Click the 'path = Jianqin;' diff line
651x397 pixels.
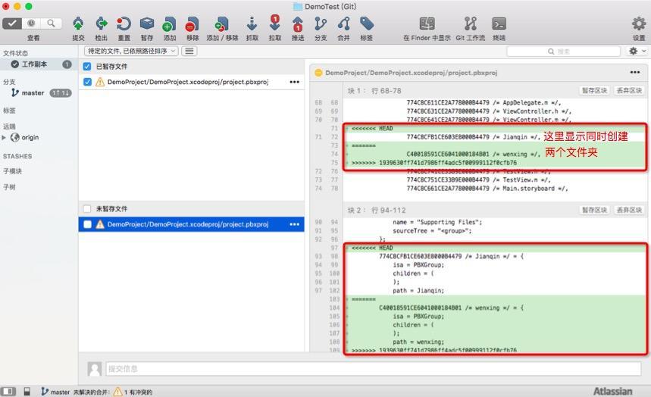tap(418, 290)
